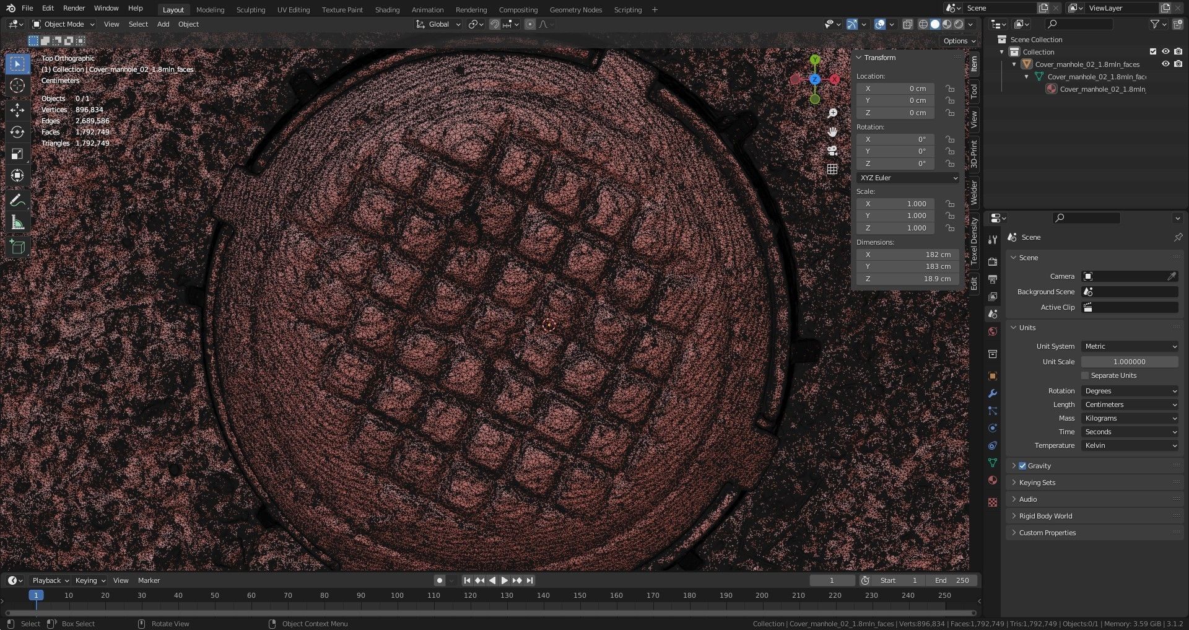Open the Render properties tab icon
Viewport: 1189px width, 630px height.
coord(993,262)
